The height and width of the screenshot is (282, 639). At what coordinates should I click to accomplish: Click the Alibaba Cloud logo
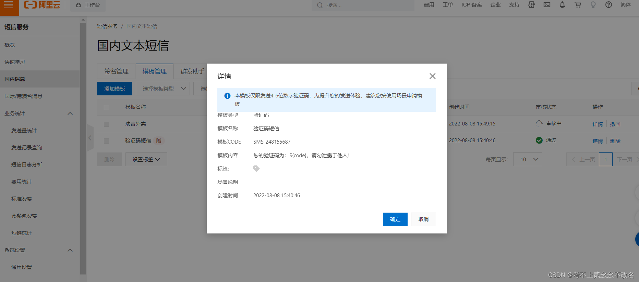[x=42, y=5]
